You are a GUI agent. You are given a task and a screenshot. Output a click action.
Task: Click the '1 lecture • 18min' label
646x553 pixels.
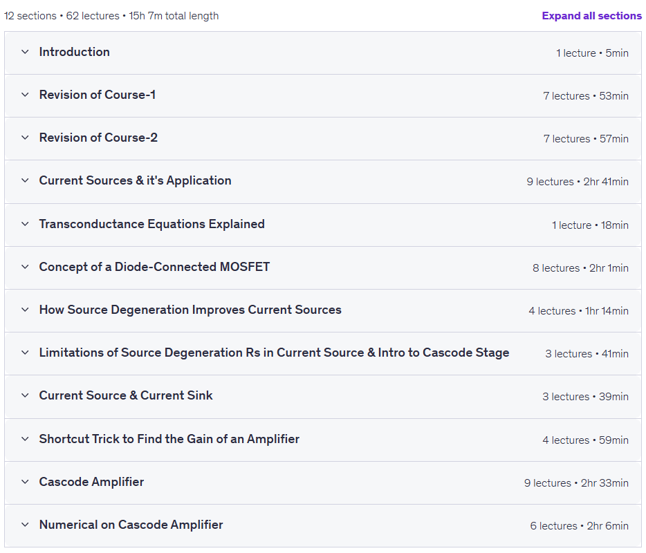(x=591, y=225)
